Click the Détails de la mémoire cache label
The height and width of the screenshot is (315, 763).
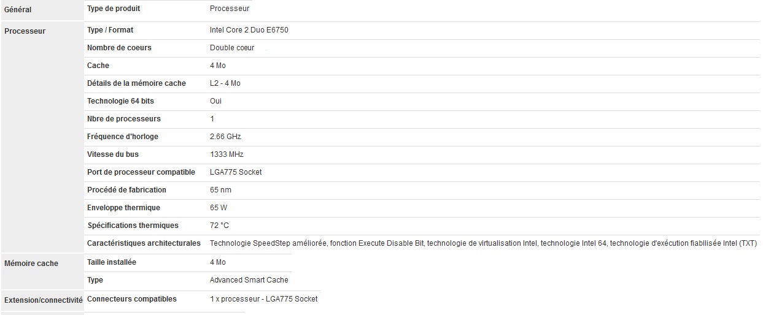(x=136, y=83)
